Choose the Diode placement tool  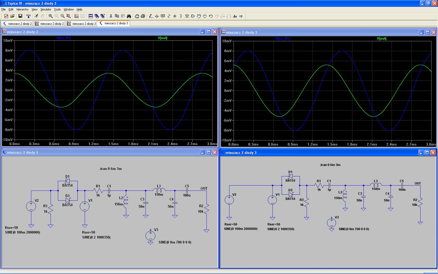click(187, 16)
